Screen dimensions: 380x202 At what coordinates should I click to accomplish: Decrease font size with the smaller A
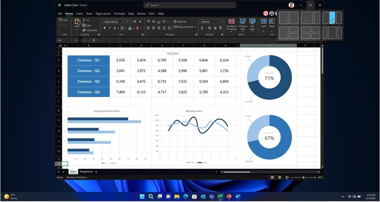[x=140, y=21]
